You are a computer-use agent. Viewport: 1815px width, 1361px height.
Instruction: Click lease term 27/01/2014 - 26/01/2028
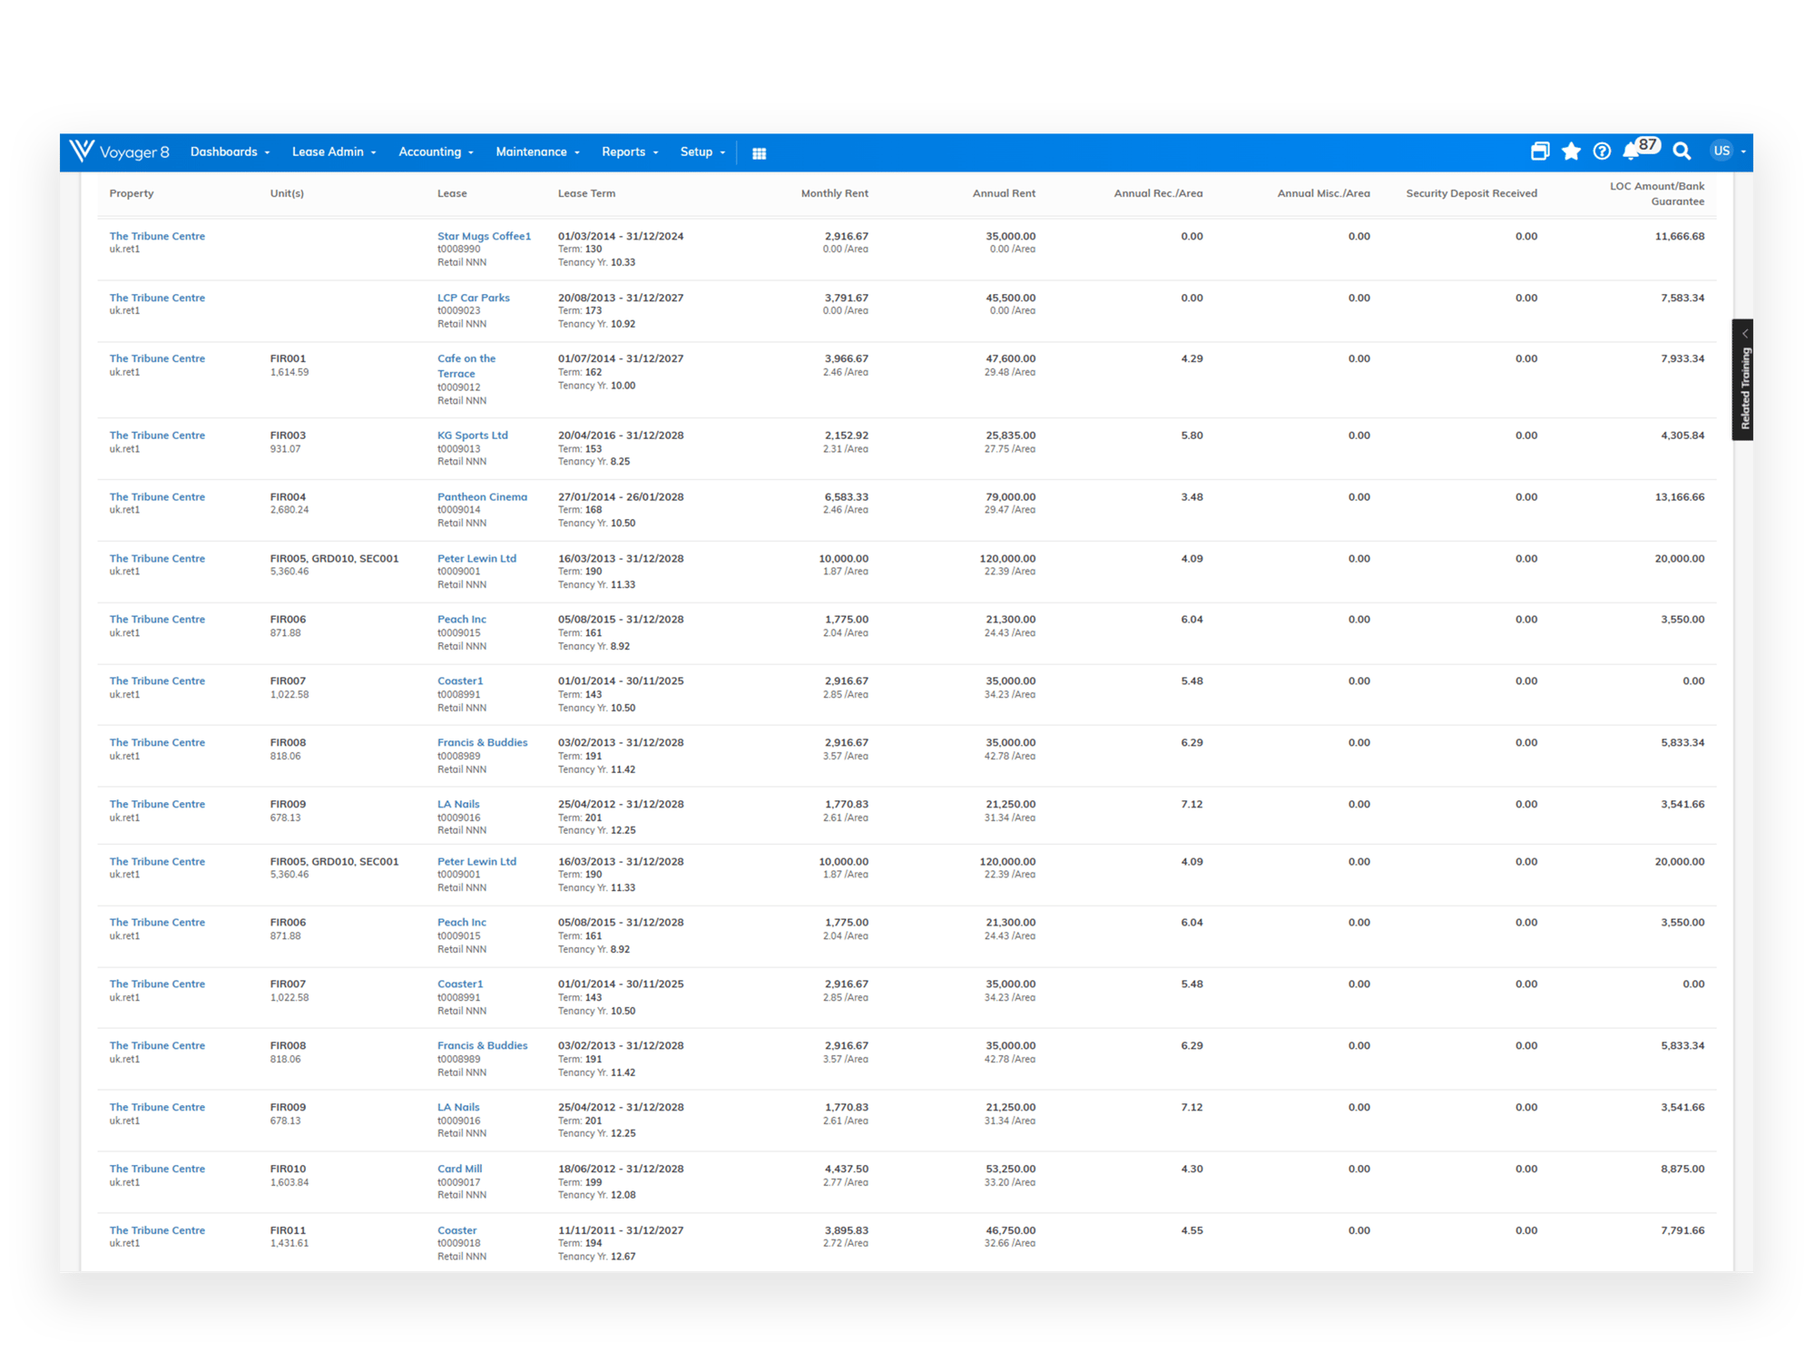coord(621,497)
